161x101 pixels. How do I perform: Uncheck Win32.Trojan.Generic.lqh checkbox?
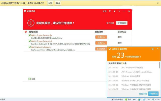30,41
